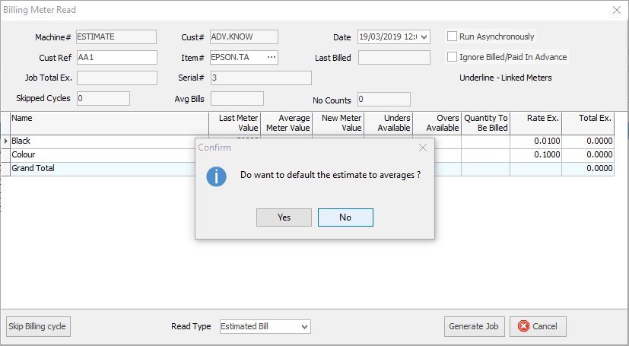This screenshot has width=629, height=346.
Task: Close the Confirm dialog with its X
Action: point(423,148)
